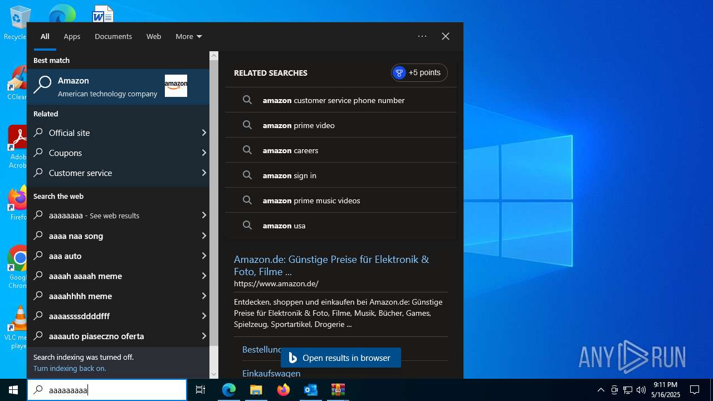The width and height of the screenshot is (713, 401).
Task: Switch to the Apps tab
Action: coord(72,36)
